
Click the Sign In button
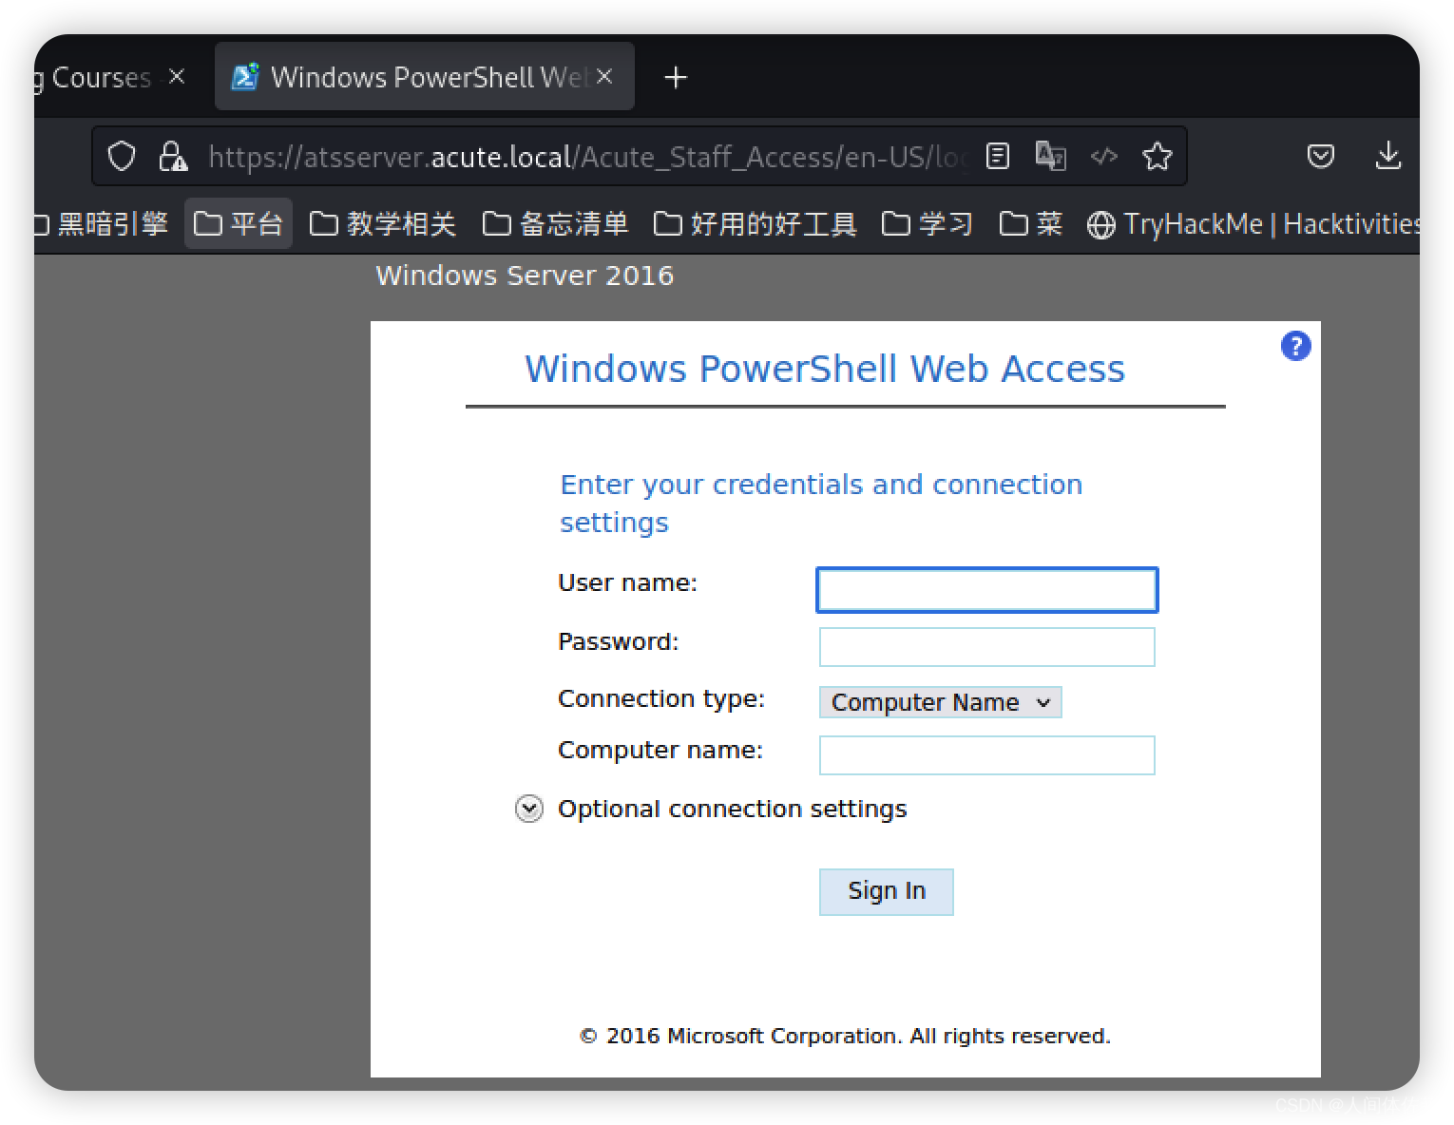tap(886, 891)
